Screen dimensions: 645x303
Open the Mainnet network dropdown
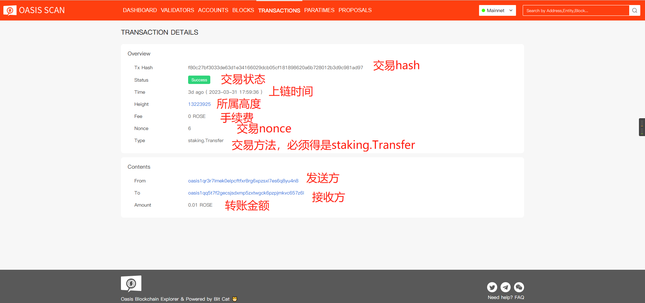pos(497,10)
